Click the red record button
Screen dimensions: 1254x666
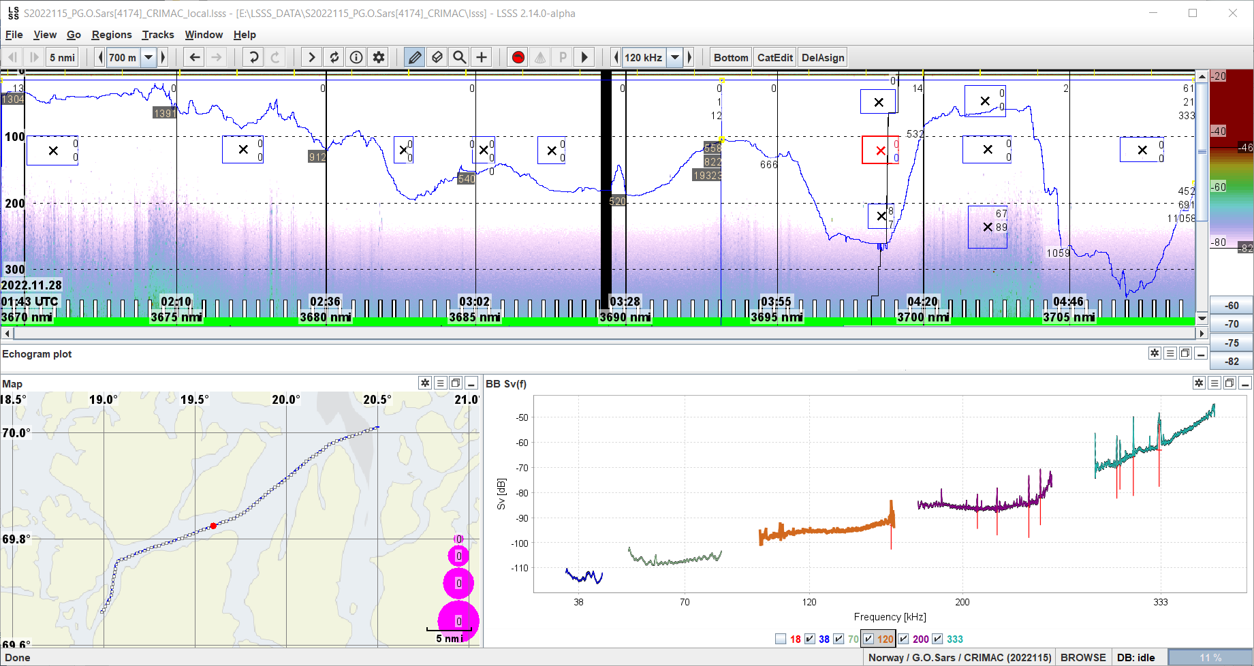[x=518, y=57]
